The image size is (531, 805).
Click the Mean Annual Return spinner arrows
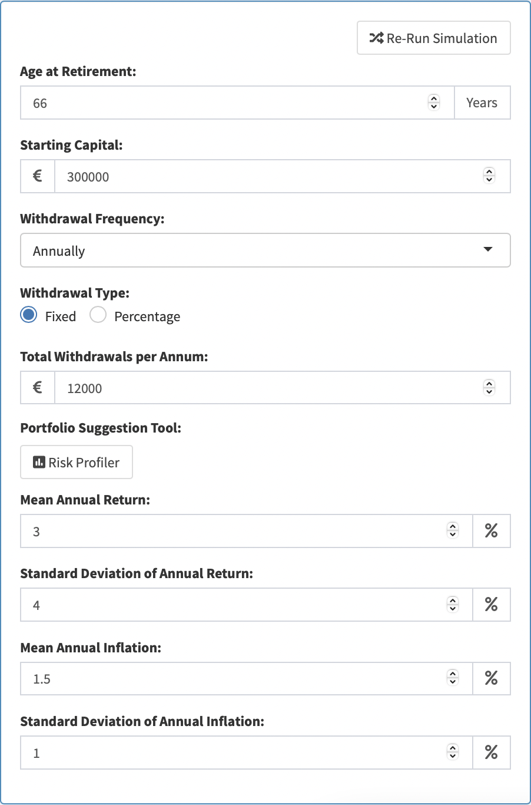tap(453, 531)
